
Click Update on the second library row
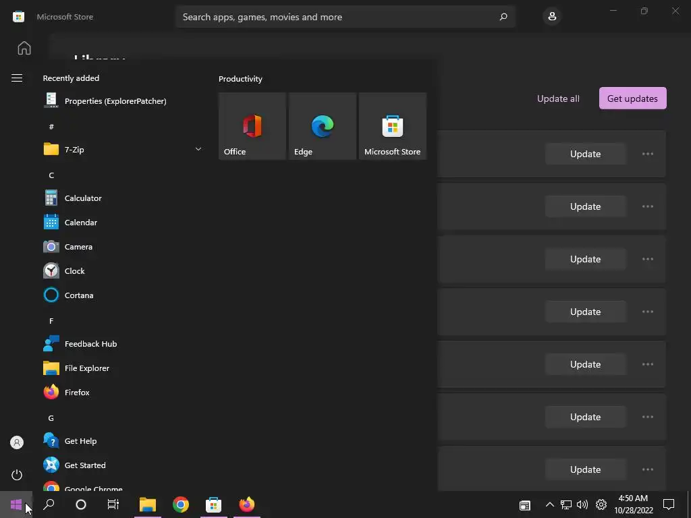tap(585, 206)
